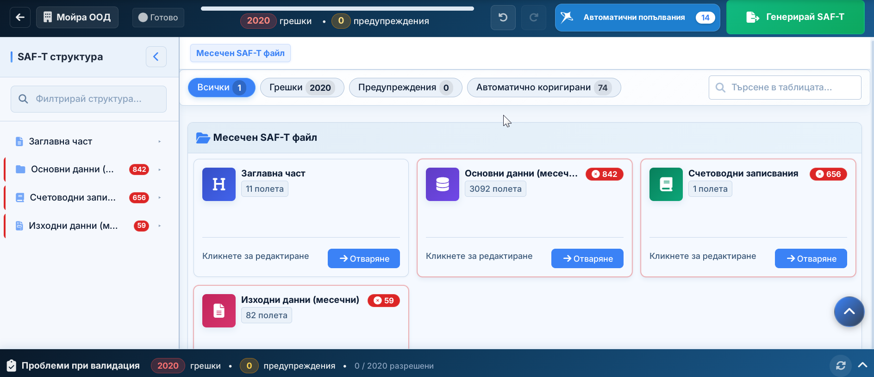Click the 656 error badge on Счетоводни записвания card
874x377 pixels.
pos(828,174)
